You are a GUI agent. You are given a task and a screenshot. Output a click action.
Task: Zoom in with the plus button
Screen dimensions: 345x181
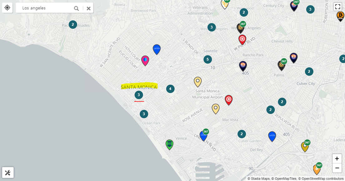[337, 158]
